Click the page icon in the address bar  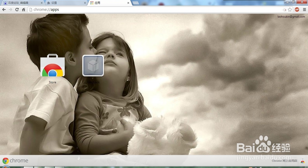coord(30,10)
